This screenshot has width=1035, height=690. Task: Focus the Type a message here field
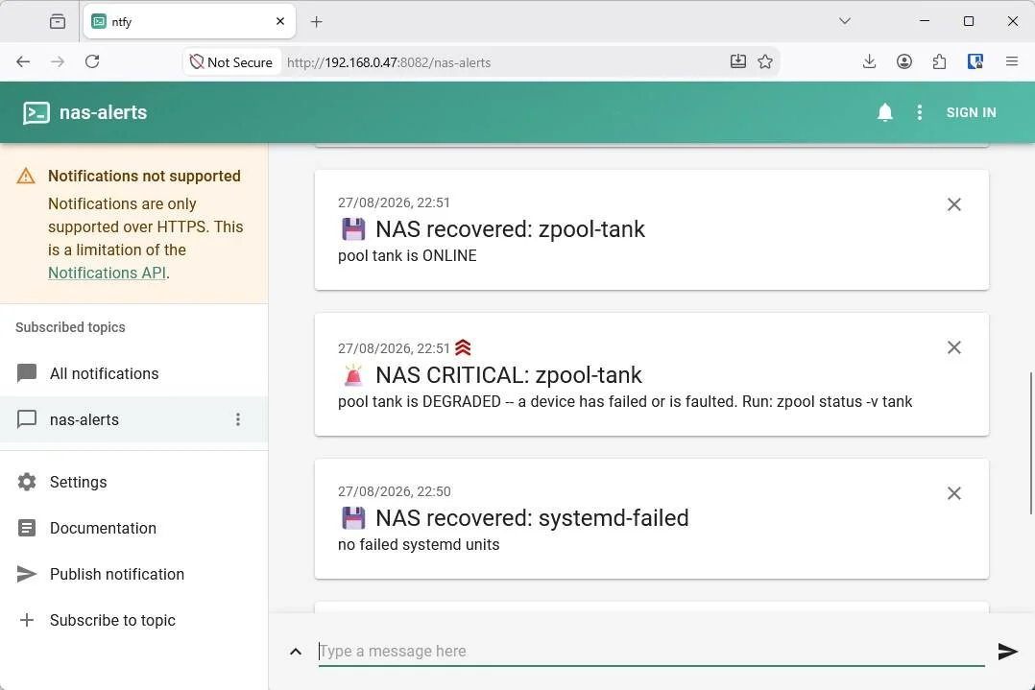[x=651, y=652]
